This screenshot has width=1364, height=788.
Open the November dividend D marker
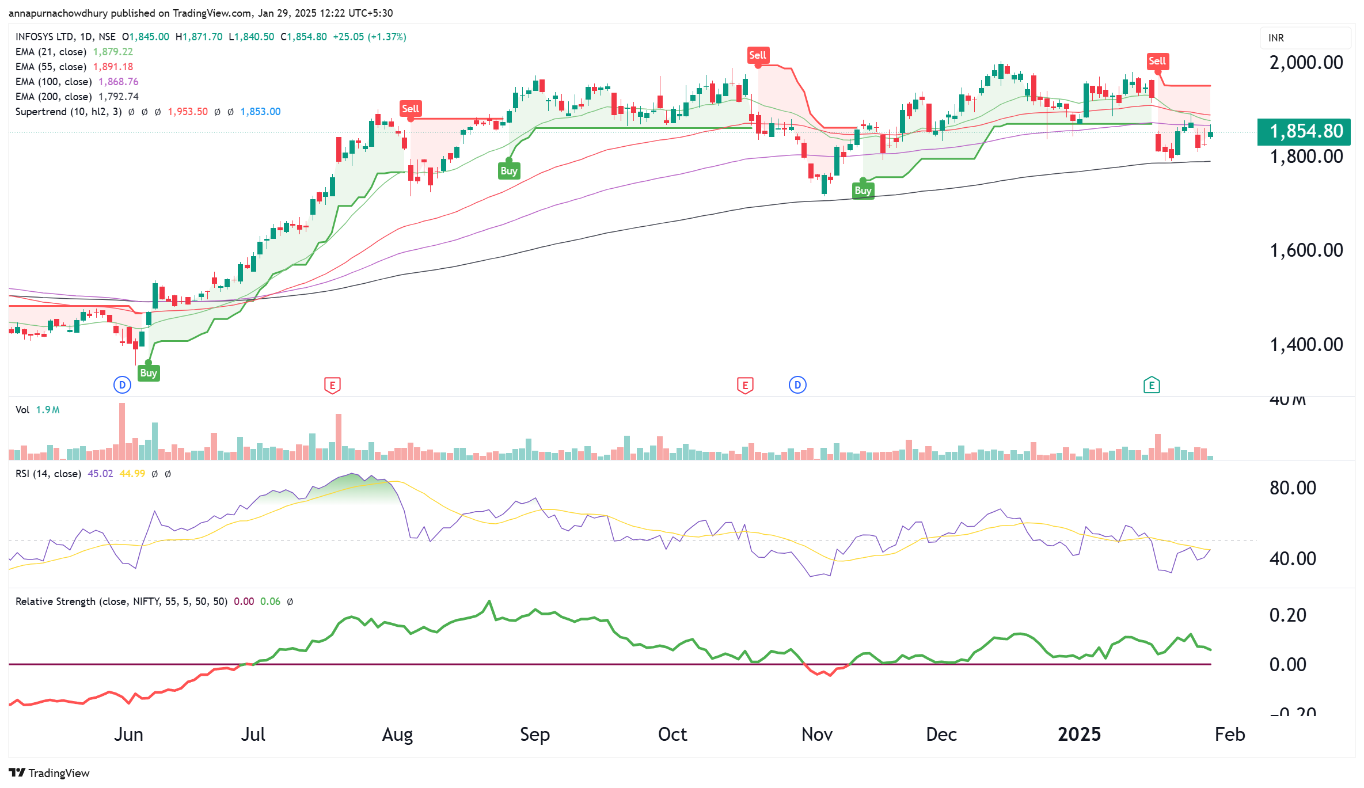[x=797, y=385]
